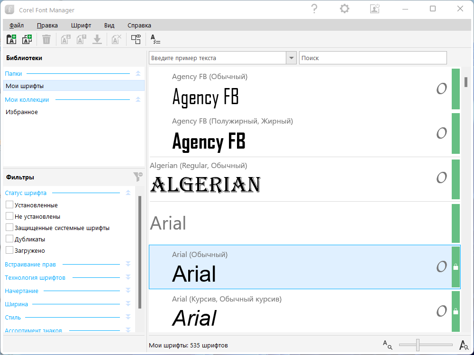Check the Загружено filter
The height and width of the screenshot is (355, 474).
click(9, 250)
